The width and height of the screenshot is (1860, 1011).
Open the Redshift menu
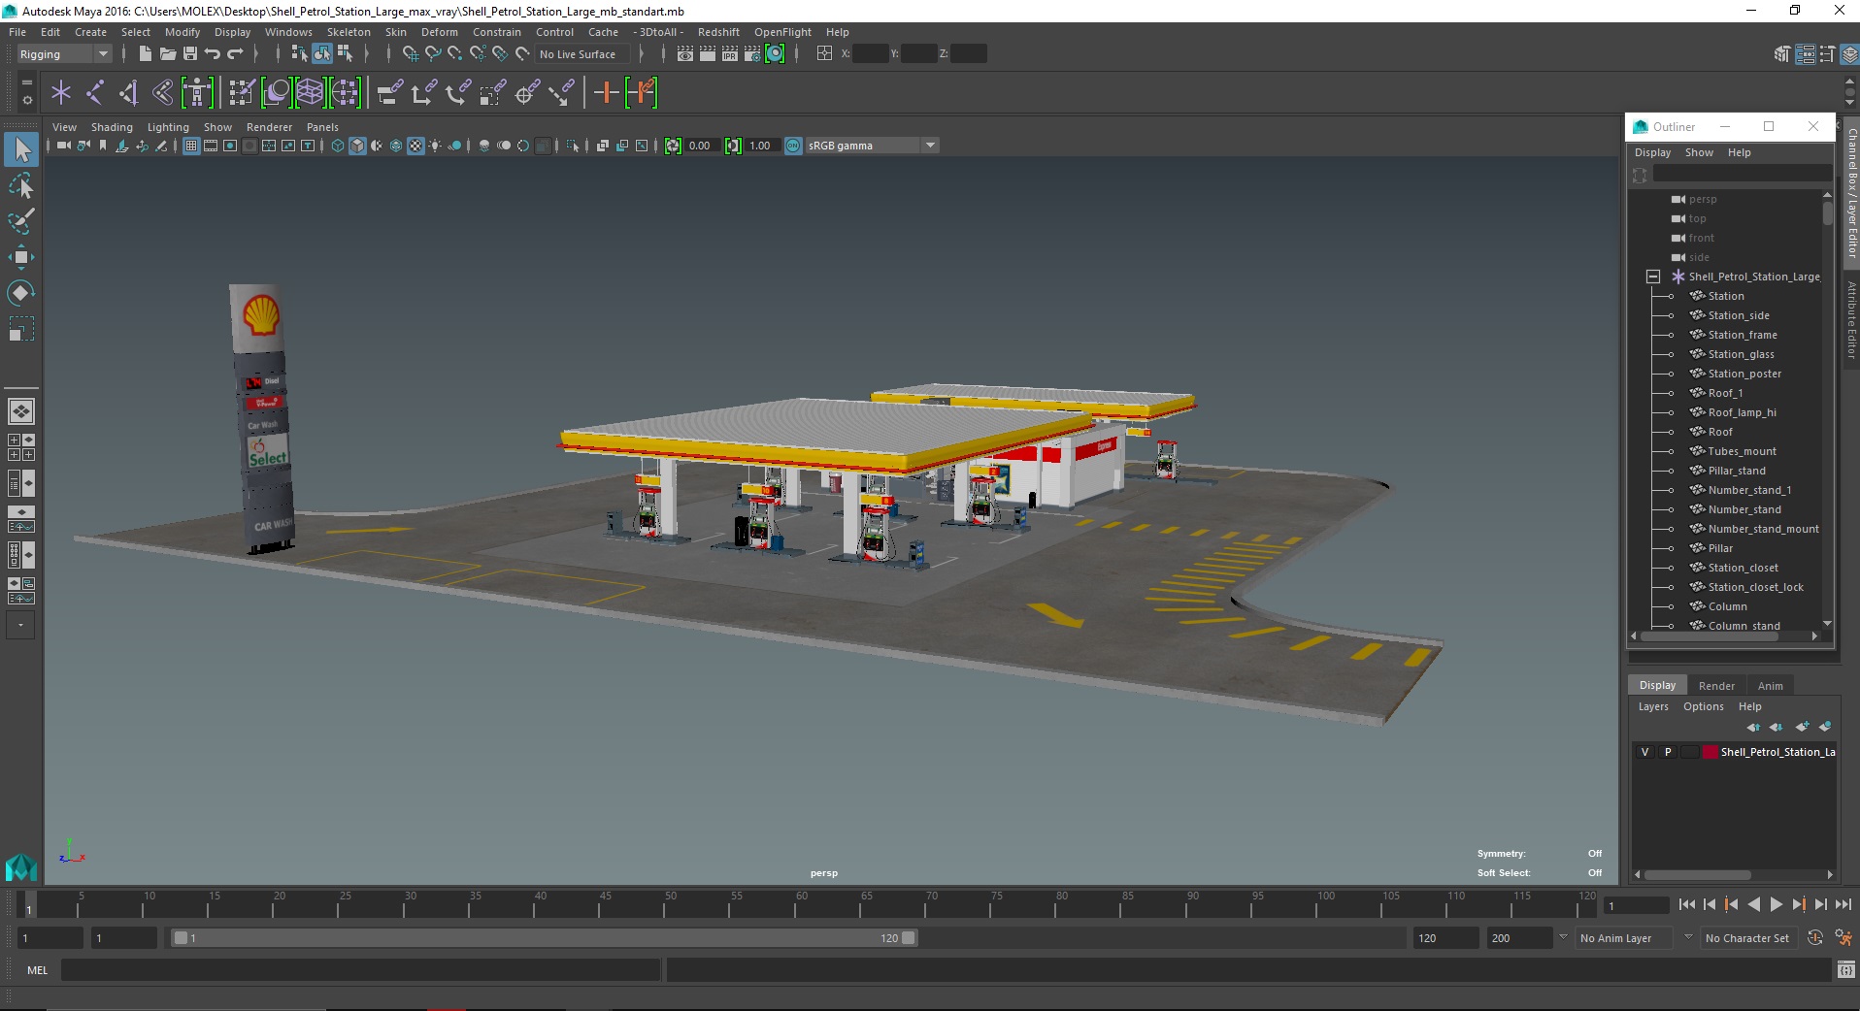(x=718, y=32)
